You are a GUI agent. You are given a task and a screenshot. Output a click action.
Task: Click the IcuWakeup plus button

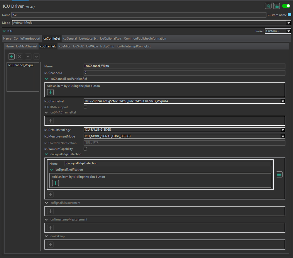coord(50,245)
